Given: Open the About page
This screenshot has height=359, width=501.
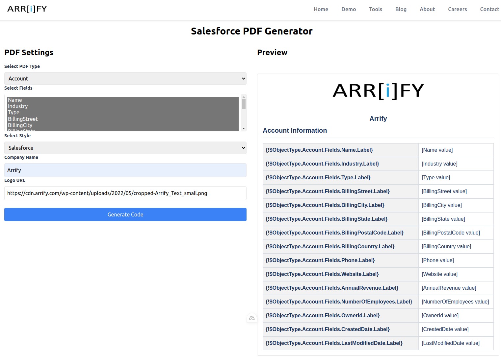Looking at the screenshot, I should [427, 9].
